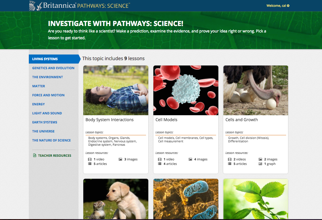Open the Teacher Resources link
The width and height of the screenshot is (322, 220).
pyautogui.click(x=55, y=156)
